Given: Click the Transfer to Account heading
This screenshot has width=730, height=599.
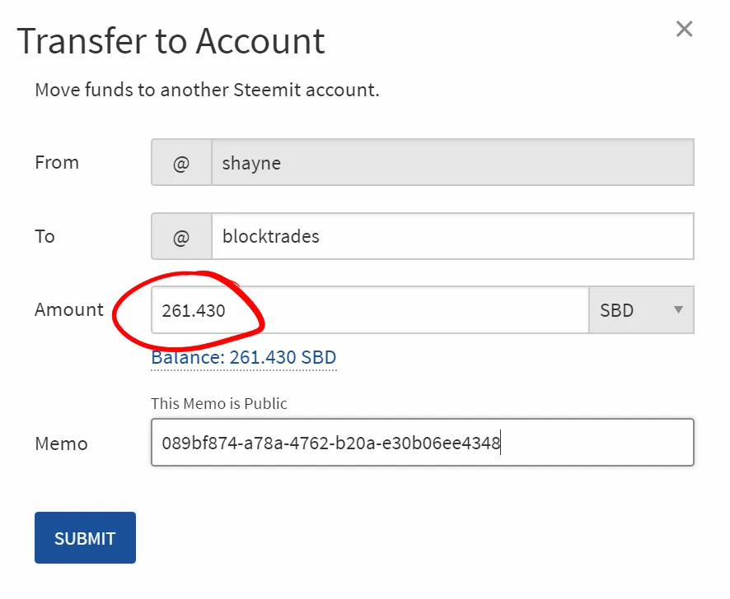Looking at the screenshot, I should [171, 41].
